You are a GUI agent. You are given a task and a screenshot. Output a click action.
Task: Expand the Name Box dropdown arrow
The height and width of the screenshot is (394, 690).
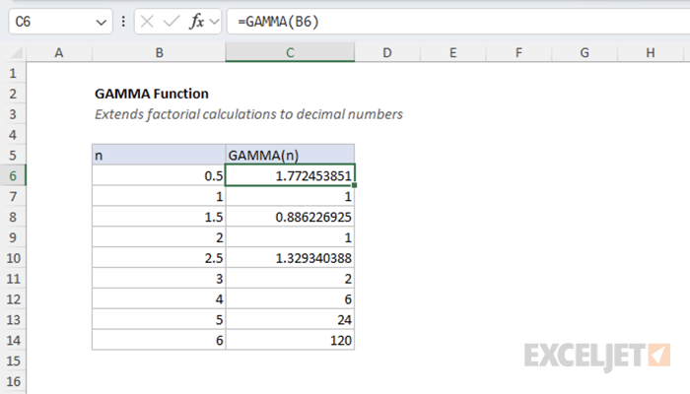click(102, 22)
